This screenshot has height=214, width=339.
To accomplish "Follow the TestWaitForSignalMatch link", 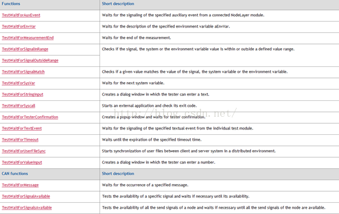I will coord(23,72).
